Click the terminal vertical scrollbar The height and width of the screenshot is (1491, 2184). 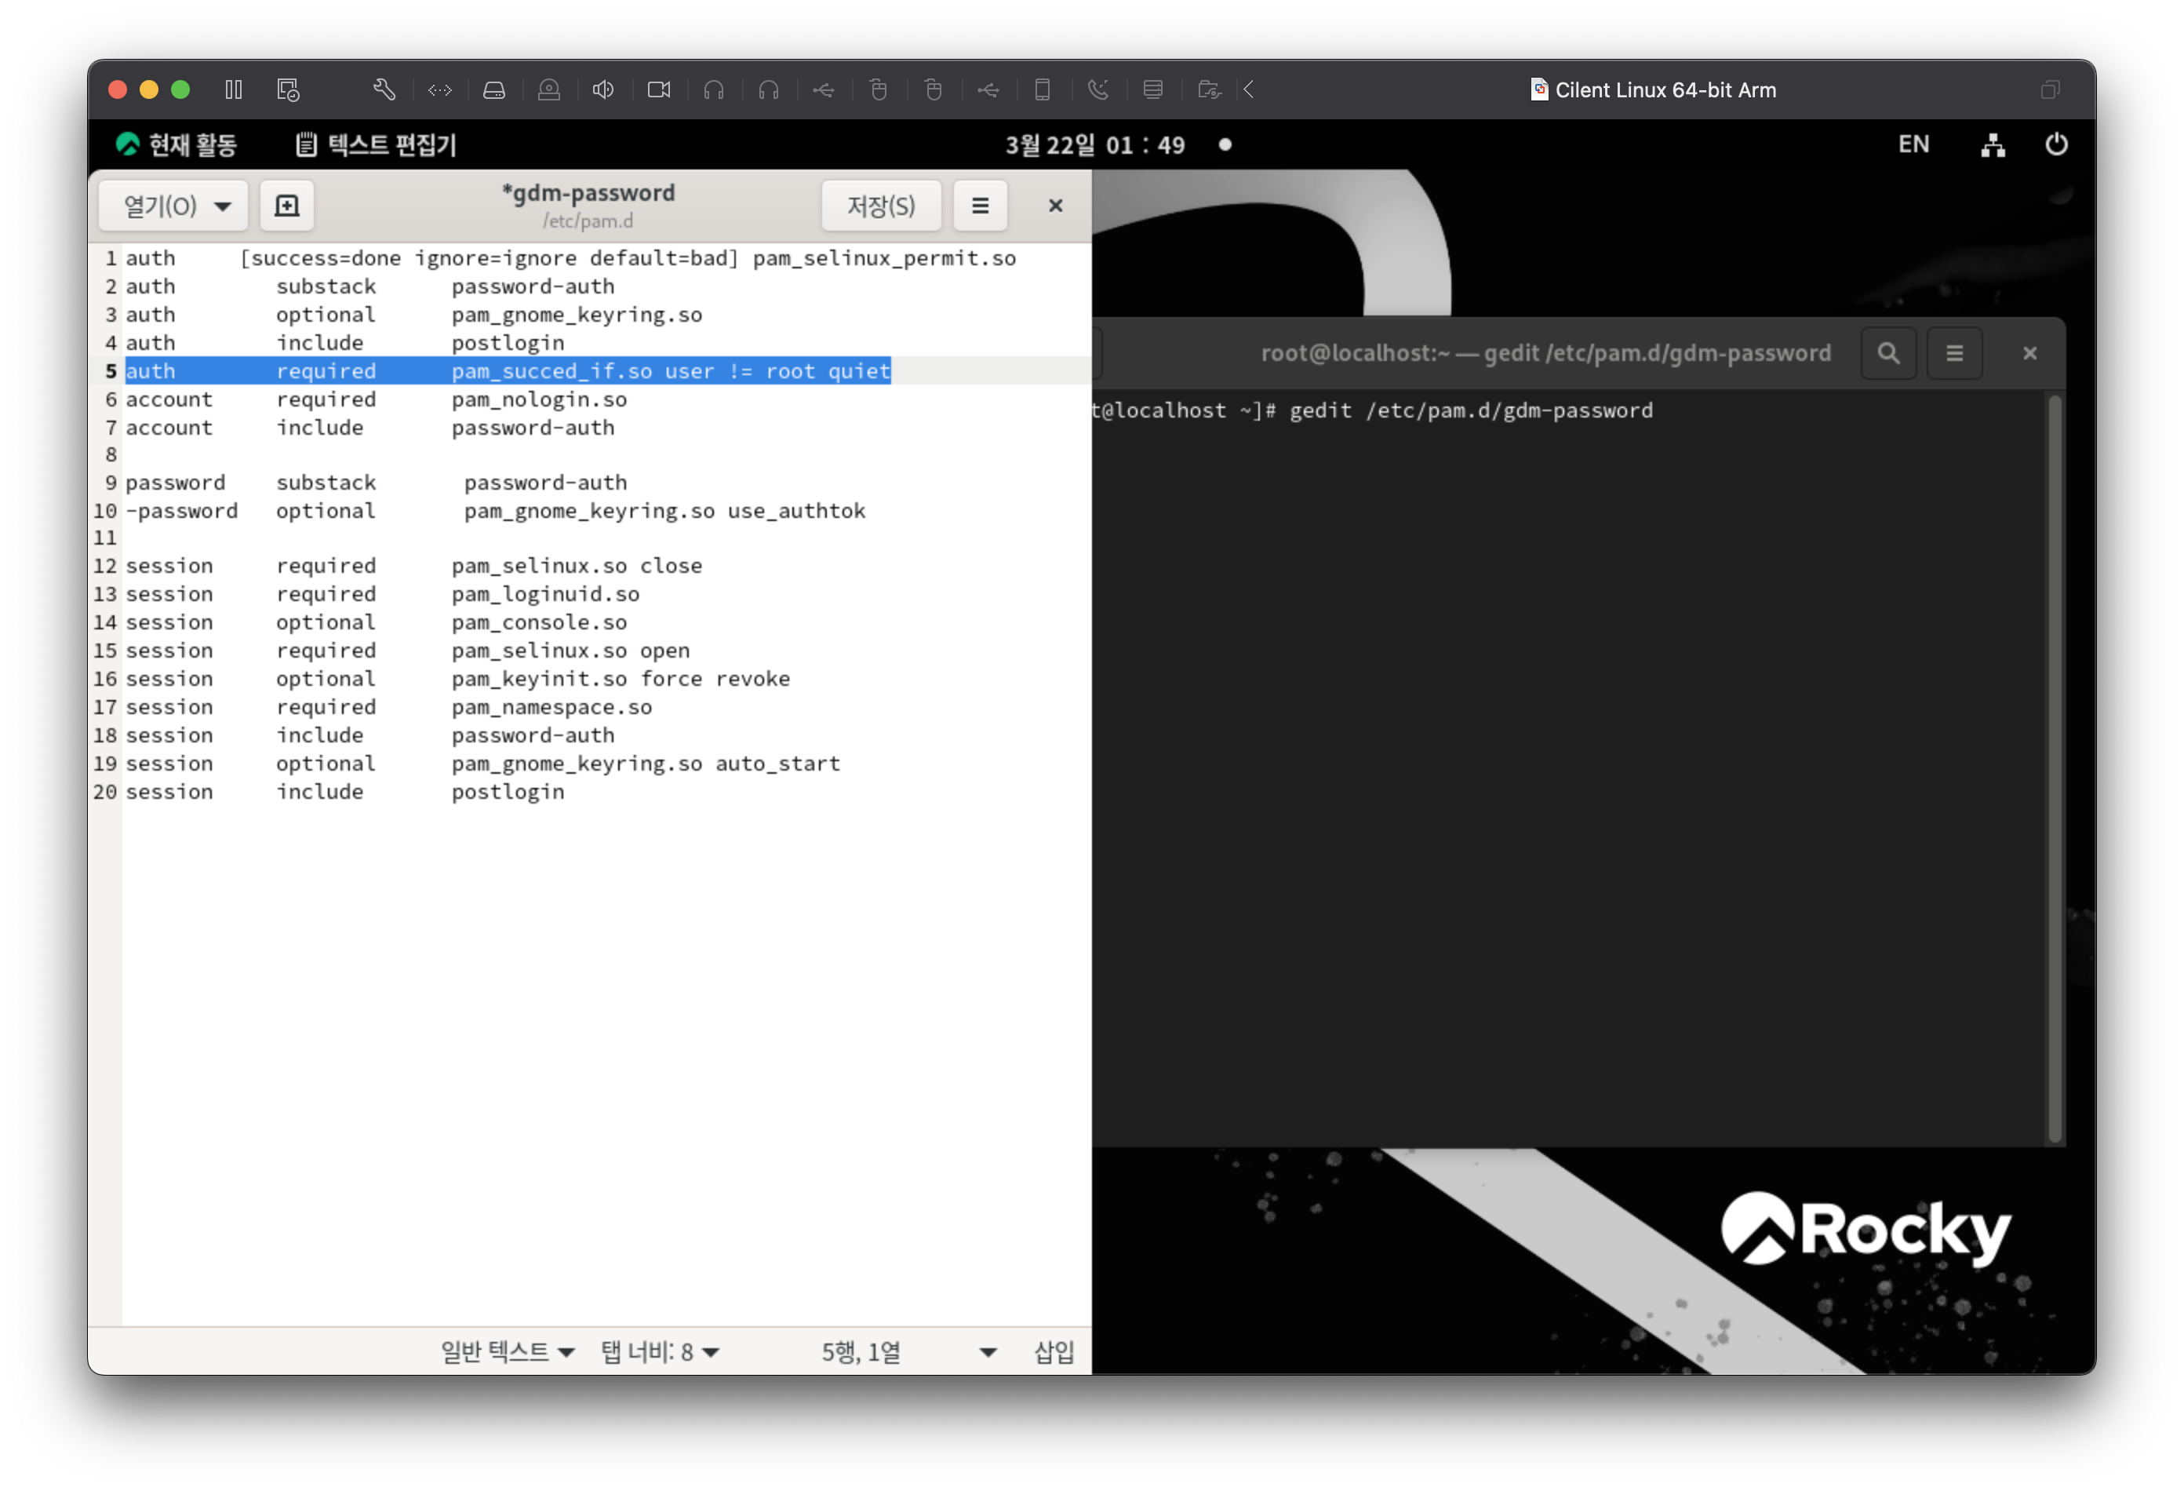(x=2055, y=767)
